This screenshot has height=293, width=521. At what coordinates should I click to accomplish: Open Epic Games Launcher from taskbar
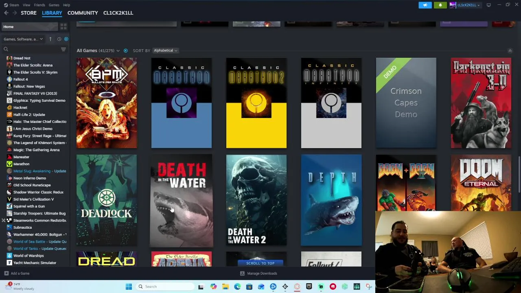[309, 286]
